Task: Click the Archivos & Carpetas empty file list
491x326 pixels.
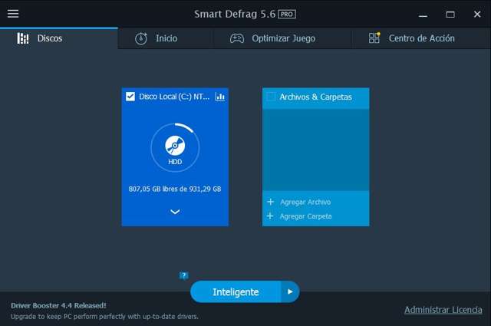Action: coord(315,150)
